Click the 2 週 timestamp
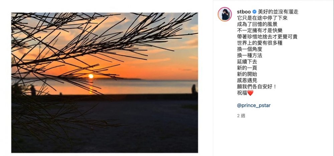Viewport: 334px width, 156px height. pos(241,116)
